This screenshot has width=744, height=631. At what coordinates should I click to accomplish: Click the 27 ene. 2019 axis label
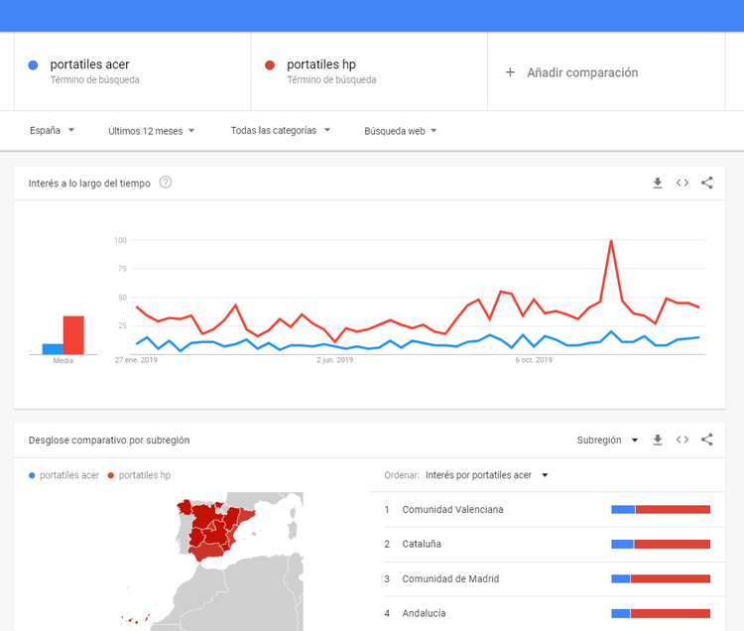(x=136, y=360)
